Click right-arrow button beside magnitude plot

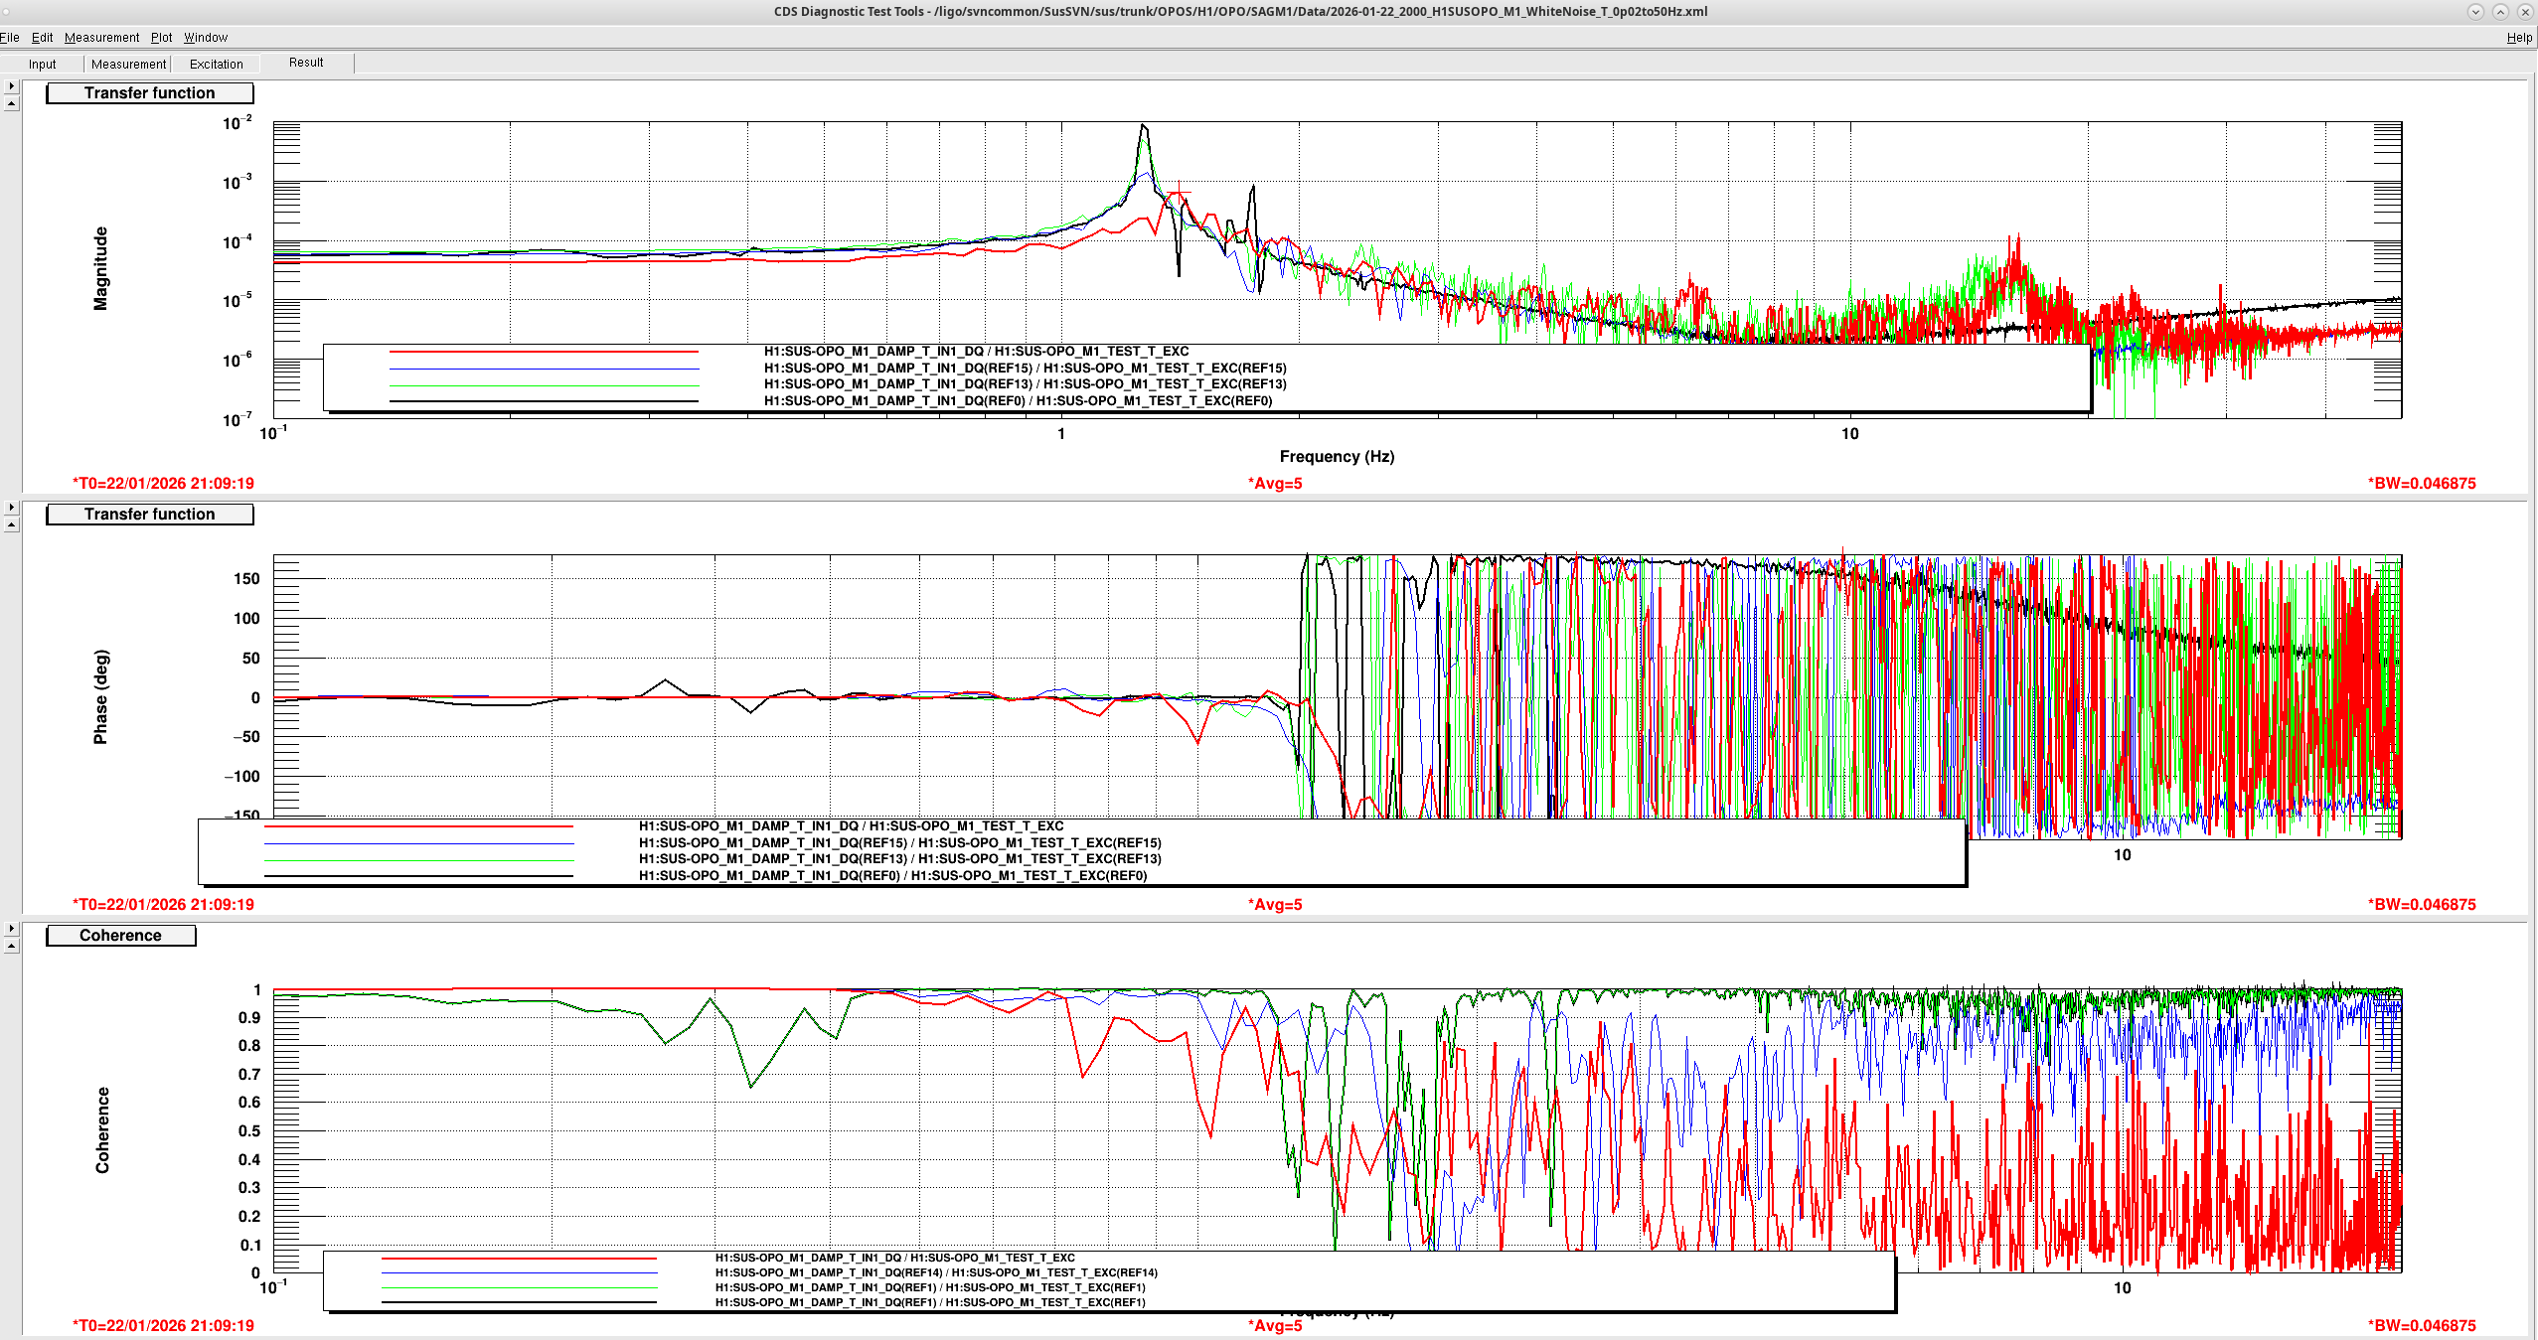[11, 86]
